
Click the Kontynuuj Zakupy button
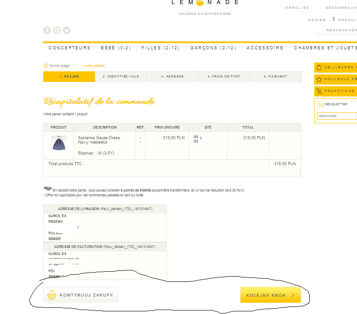81,295
